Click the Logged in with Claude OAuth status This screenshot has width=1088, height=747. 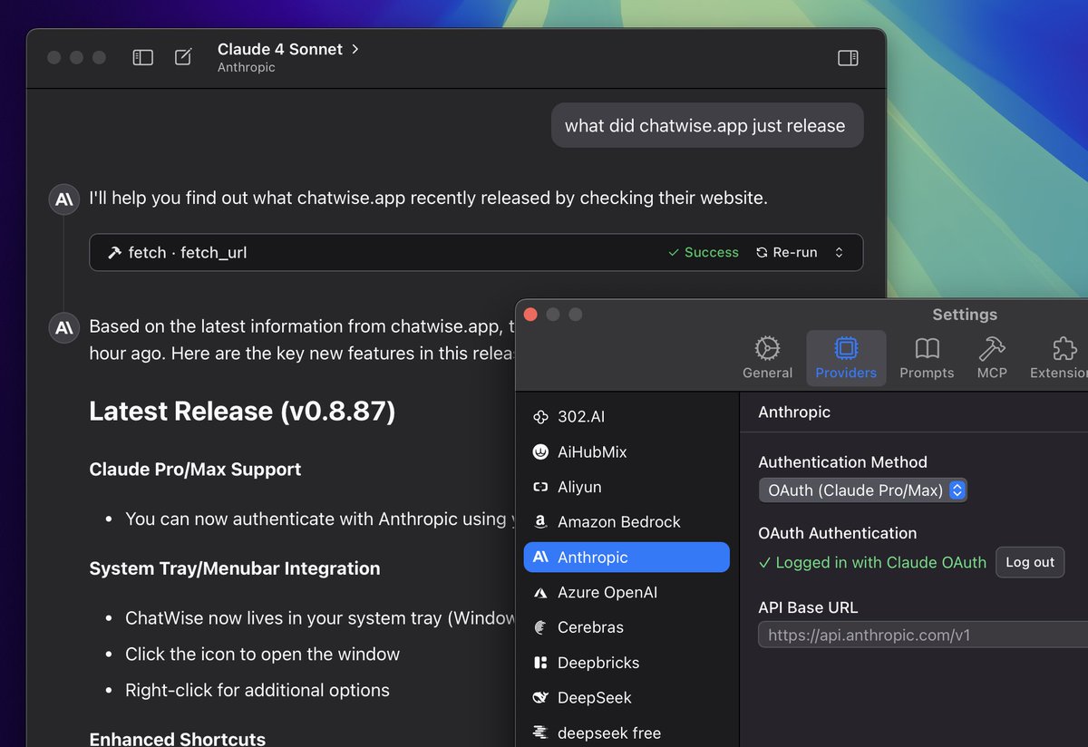tap(872, 562)
